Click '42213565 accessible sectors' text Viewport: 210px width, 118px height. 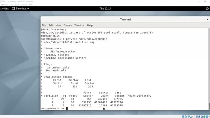(x=65, y=58)
